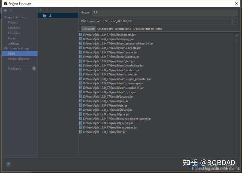Select the cldrdata.jar classpath entry
Screen dimensions: 242x173
112,48
